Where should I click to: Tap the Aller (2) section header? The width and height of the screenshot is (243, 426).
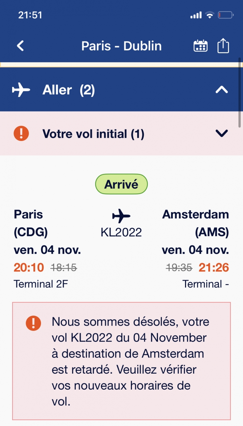121,90
